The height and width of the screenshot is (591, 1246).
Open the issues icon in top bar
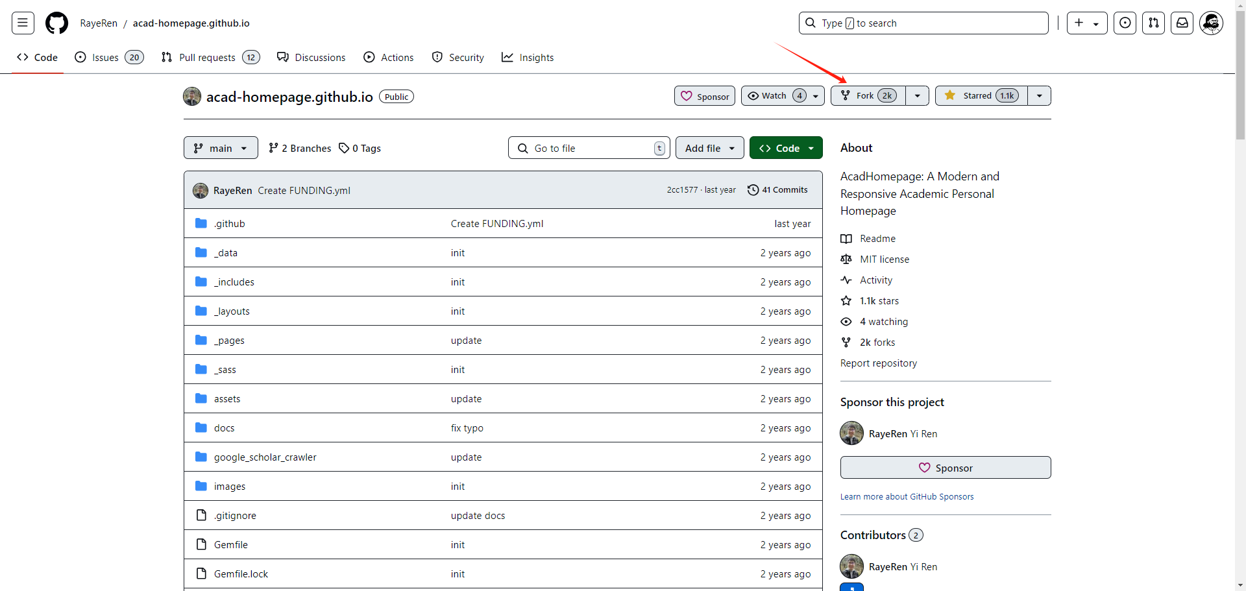(1125, 23)
